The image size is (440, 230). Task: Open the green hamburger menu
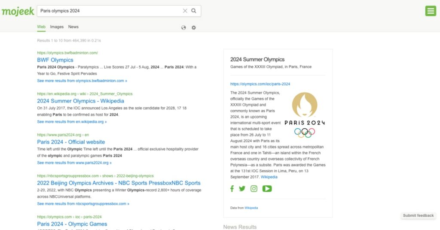pyautogui.click(x=430, y=11)
